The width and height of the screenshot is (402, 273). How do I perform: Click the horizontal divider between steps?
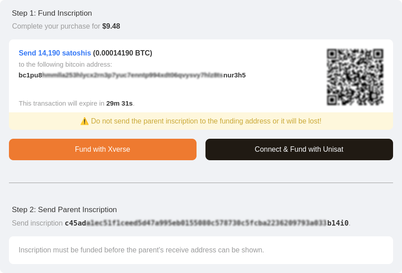[x=201, y=183]
